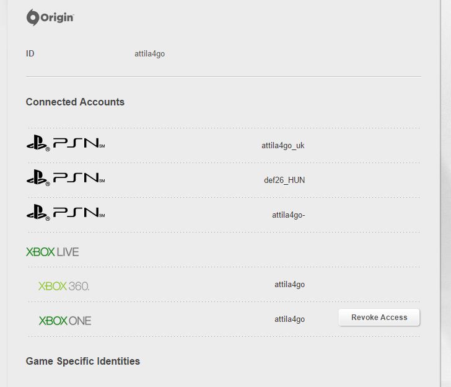Screen dimensions: 451x387
Task: Click the Xbox One gamertag attila4go
Action: click(290, 319)
